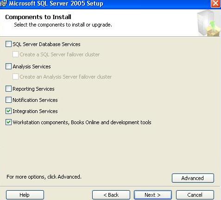221x200 pixels.
Task: Select the Notification Services checkbox
Action: pos(8,100)
